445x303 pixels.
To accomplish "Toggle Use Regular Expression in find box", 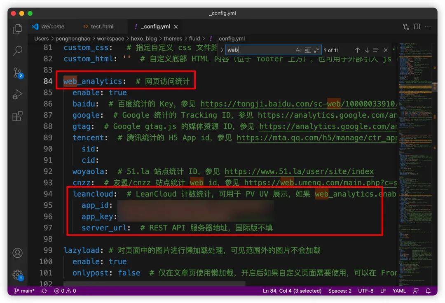I will click(x=316, y=50).
